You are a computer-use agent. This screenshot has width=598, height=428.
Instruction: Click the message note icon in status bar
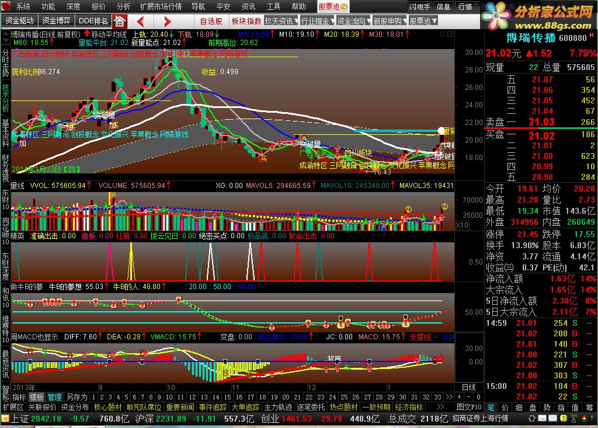(x=542, y=419)
